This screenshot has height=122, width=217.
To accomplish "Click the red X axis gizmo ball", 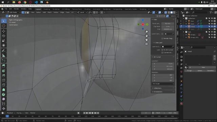I will [143, 24].
